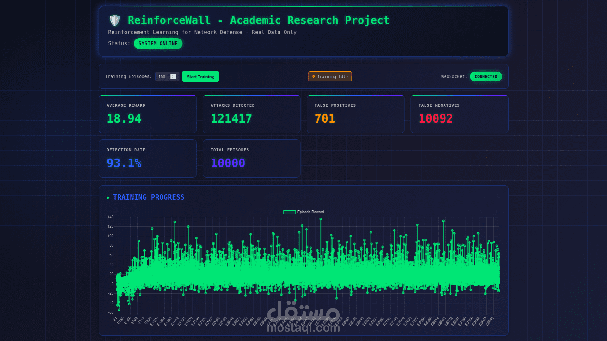Click the FALSE NEGATIVES value 10092
Screen dimensions: 607x341
(436, 119)
